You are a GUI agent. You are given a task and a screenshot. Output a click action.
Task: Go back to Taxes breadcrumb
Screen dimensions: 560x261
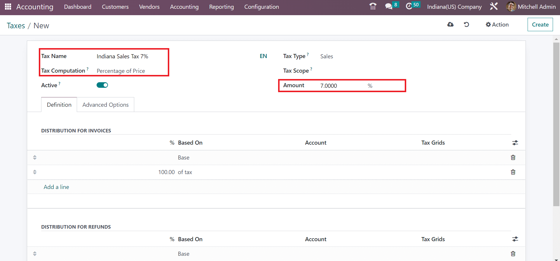16,26
